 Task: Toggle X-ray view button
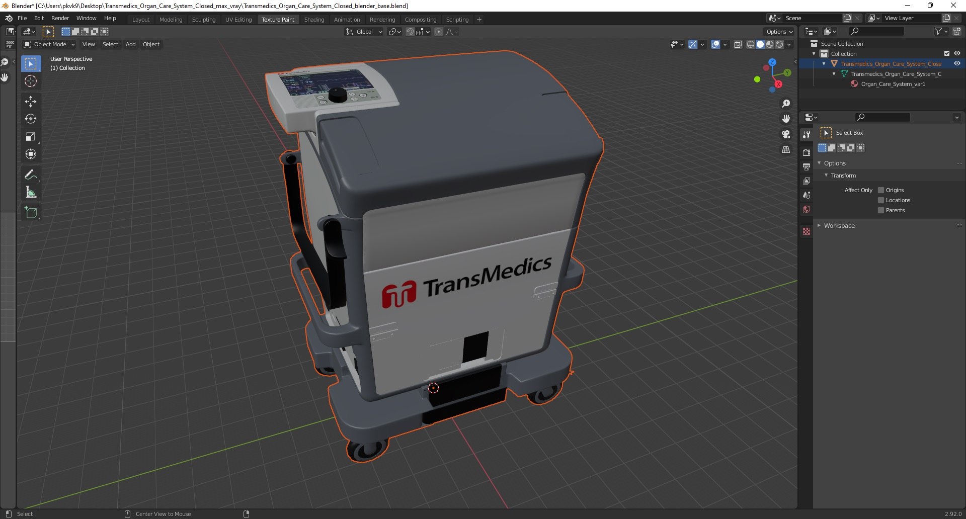(x=738, y=44)
